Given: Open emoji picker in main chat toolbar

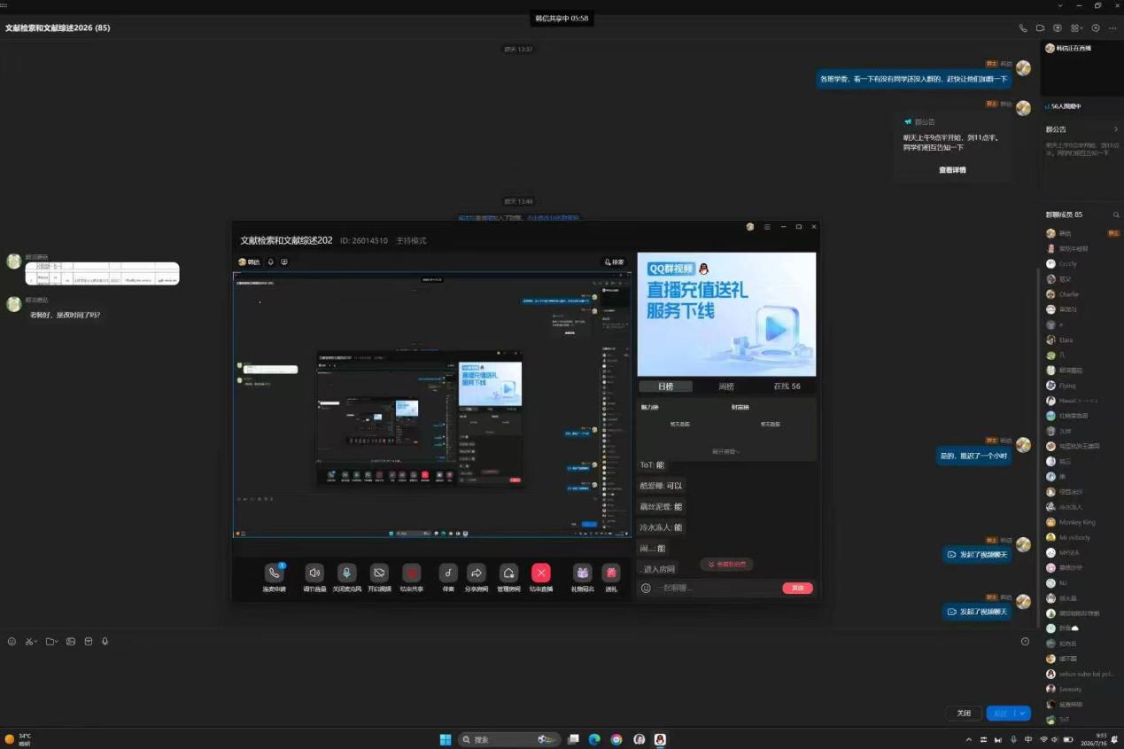Looking at the screenshot, I should (x=12, y=641).
